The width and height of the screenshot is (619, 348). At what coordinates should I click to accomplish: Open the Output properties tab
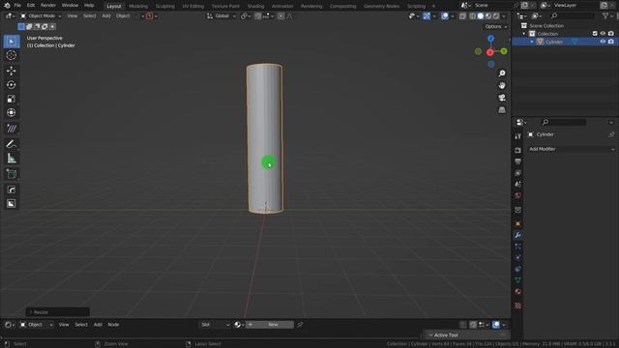[518, 161]
